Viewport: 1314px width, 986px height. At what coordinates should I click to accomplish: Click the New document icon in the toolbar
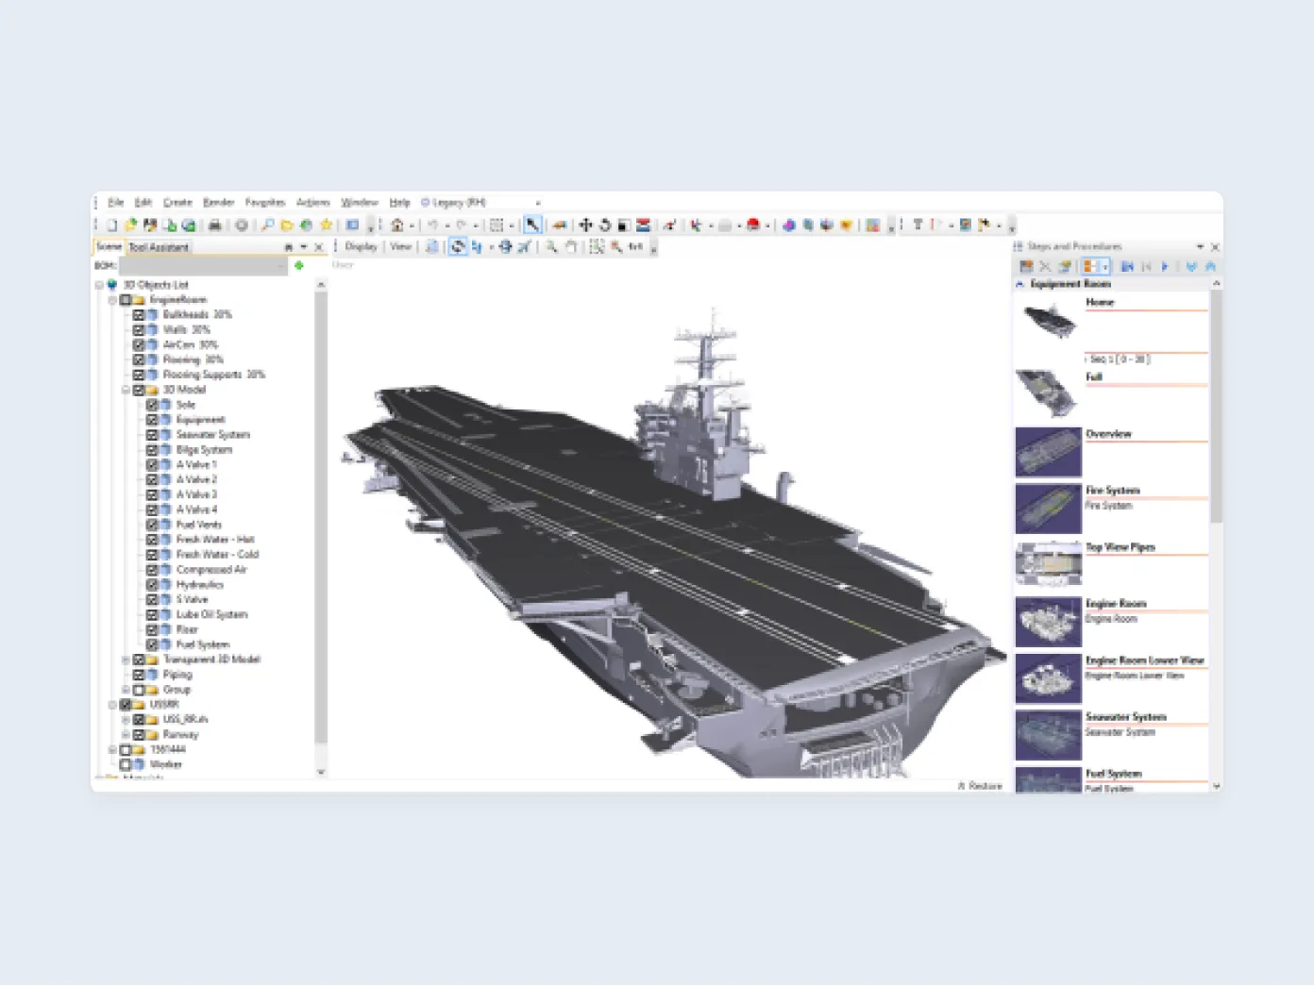(x=111, y=226)
